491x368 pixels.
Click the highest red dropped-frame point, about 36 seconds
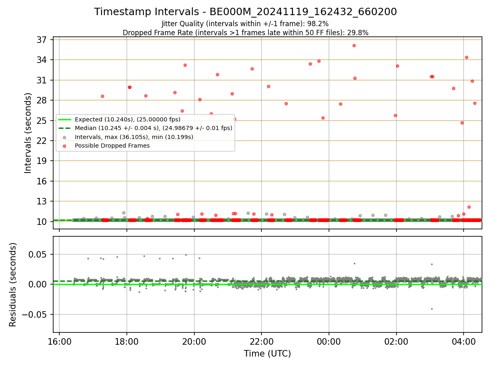pos(354,45)
